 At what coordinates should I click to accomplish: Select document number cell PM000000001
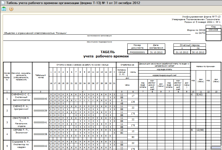click(137, 52)
